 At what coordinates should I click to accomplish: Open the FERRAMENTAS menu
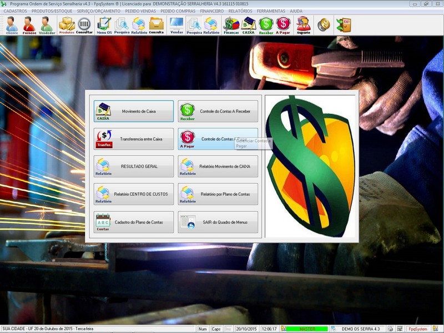[x=271, y=11]
